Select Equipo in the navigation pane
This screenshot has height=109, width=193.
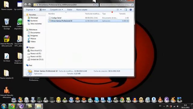[32, 48]
